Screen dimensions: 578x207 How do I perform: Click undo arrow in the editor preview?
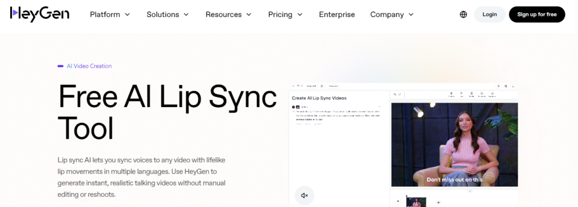click(395, 95)
